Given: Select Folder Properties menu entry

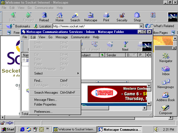Looking at the screenshot, I should click(55, 104).
